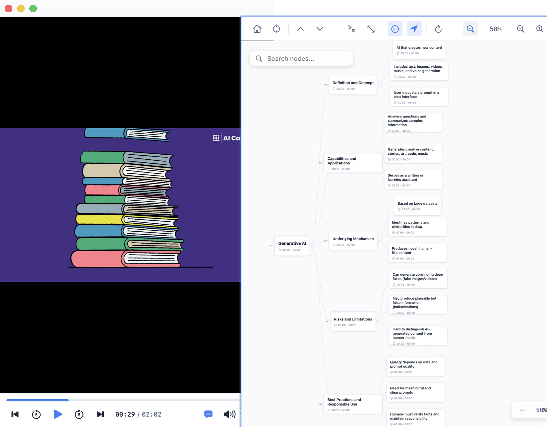Toggle the navigation arrow follow mode
The width and height of the screenshot is (547, 427).
[x=414, y=29]
